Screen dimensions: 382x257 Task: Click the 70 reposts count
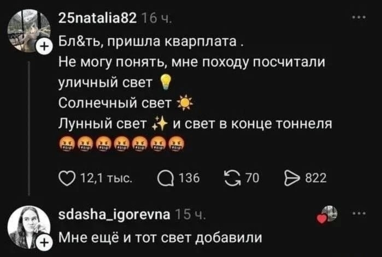pyautogui.click(x=252, y=178)
